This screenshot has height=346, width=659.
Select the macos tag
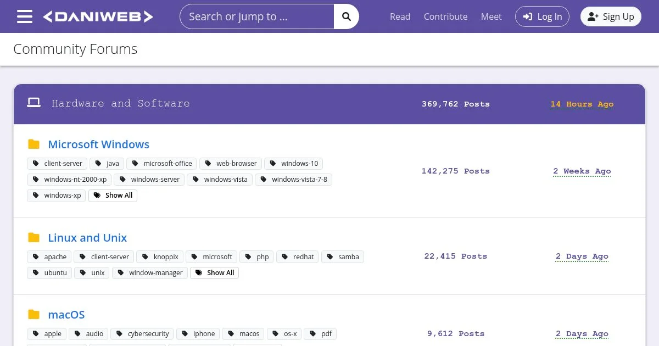(243, 334)
